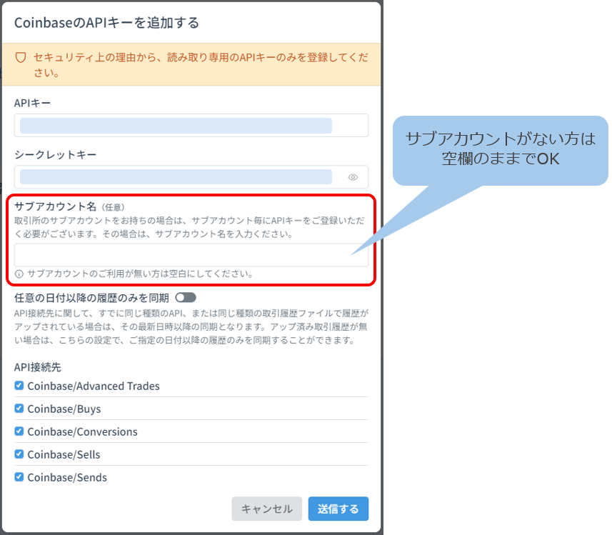Click the サブアカウント名 label
The height and width of the screenshot is (535, 612).
(56, 206)
